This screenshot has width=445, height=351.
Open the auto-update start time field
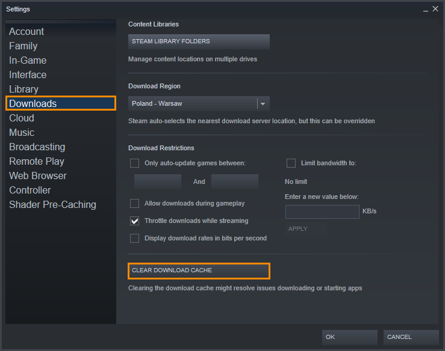pyautogui.click(x=158, y=182)
